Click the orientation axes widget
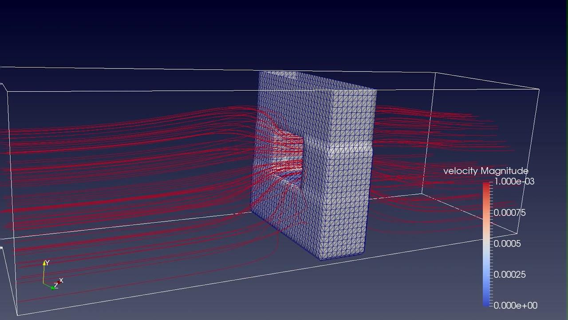The height and width of the screenshot is (320, 568). [53, 276]
